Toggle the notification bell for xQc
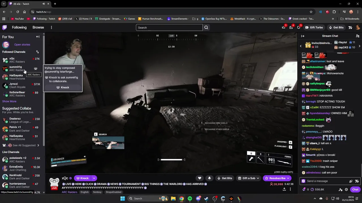The image size is (362, 203). pos(209,178)
